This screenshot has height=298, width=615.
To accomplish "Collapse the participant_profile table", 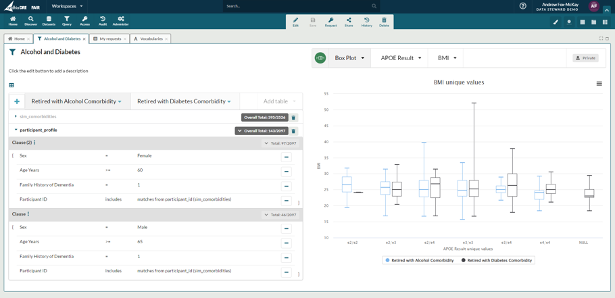I will [16, 130].
